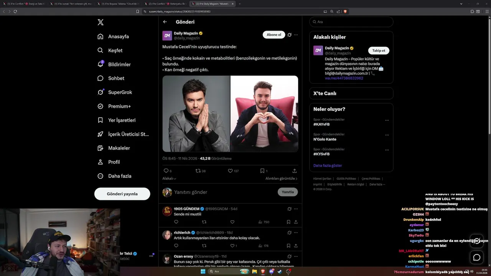Screen dimensions: 491x276
Task: Click Alıntıları görüntüle link
Action: tap(281, 178)
